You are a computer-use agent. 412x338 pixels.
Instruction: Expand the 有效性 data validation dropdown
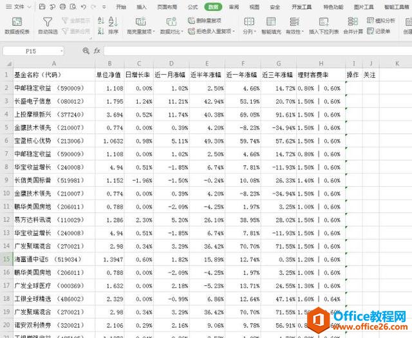tap(303, 32)
